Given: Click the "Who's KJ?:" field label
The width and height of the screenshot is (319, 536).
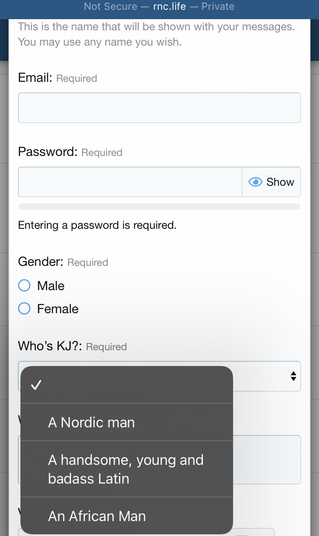Looking at the screenshot, I should pos(50,346).
